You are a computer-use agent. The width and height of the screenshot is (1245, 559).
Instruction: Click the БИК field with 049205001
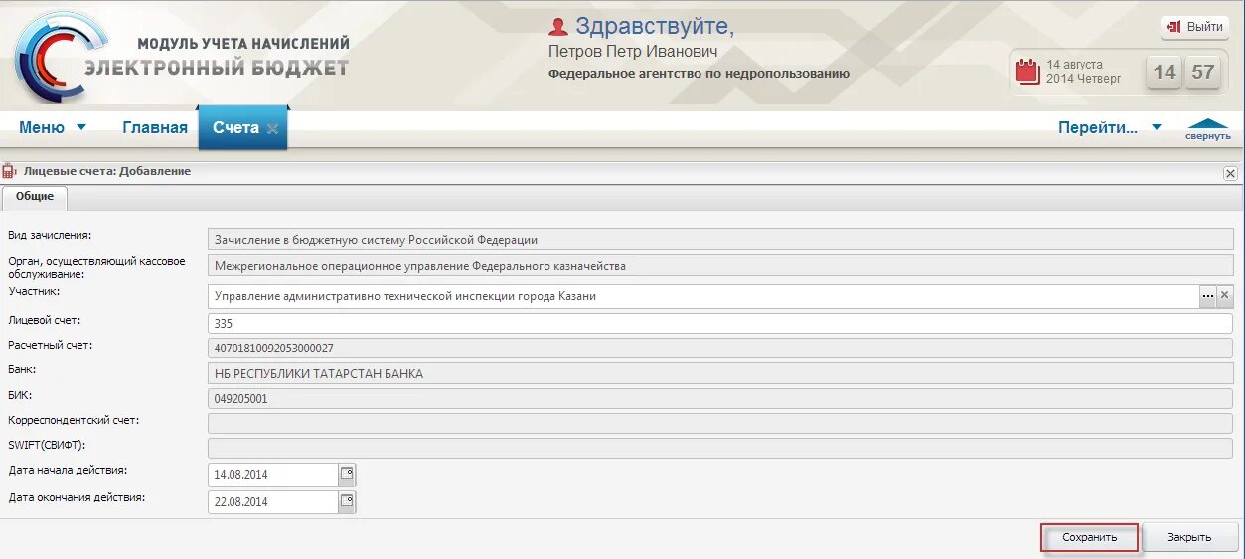[720, 399]
